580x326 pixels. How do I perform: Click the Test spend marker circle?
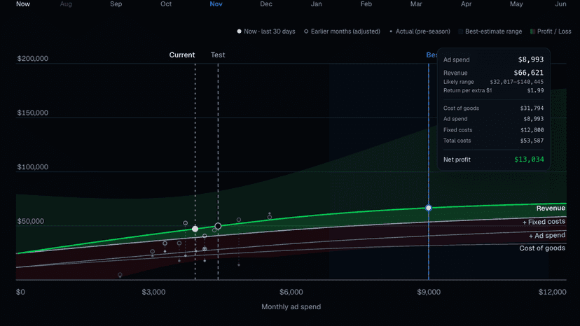(218, 226)
